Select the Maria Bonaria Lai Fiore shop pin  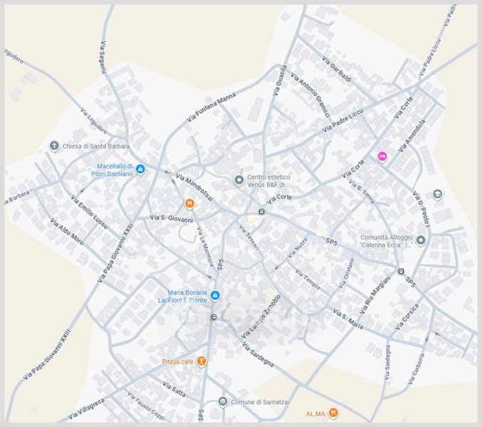pos(215,295)
